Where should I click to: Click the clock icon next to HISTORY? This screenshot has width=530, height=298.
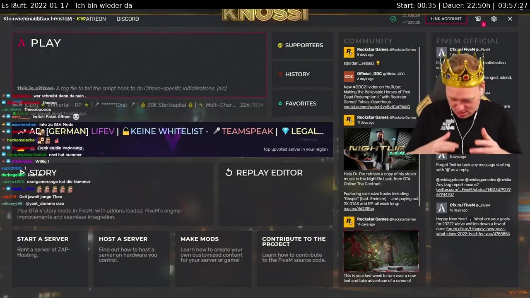pos(280,74)
